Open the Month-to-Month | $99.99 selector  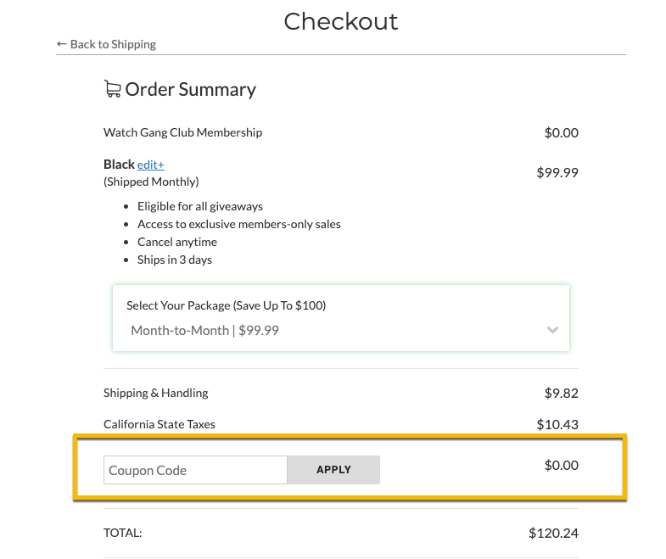341,331
